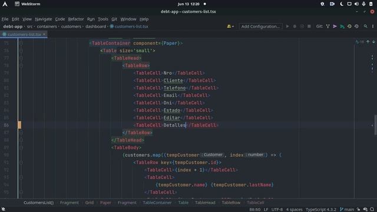Image resolution: width=377 pixels, height=212 pixels.
Task: Click Run with Coverage icon
Action: click(x=302, y=26)
